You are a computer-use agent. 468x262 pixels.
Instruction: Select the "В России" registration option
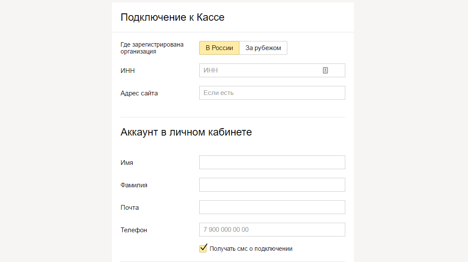[x=219, y=48]
